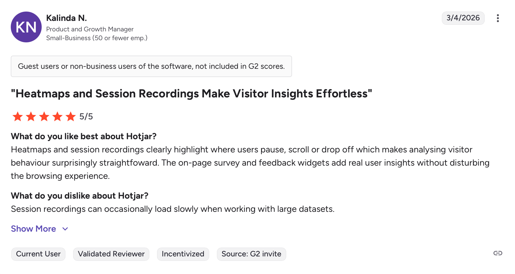Click the 3/4/2026 date badge
This screenshot has width=515, height=274.
click(463, 18)
